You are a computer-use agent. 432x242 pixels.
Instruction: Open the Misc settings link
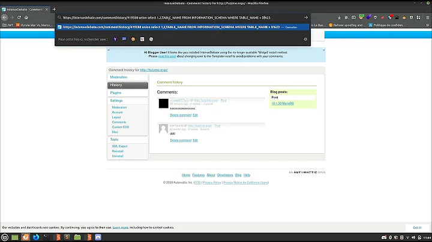point(115,132)
